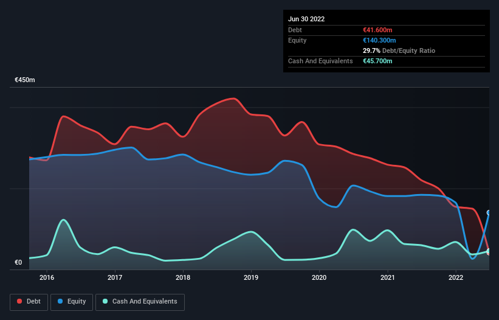Click the Debt row label in tooltip
The width and height of the screenshot is (499, 320).
pyautogui.click(x=295, y=30)
